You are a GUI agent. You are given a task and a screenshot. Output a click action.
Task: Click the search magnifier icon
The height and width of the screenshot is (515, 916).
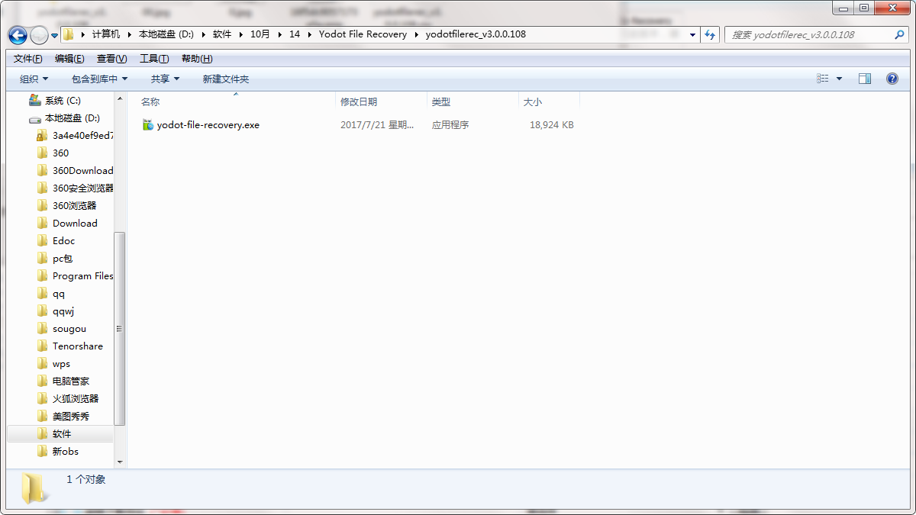pyautogui.click(x=899, y=34)
